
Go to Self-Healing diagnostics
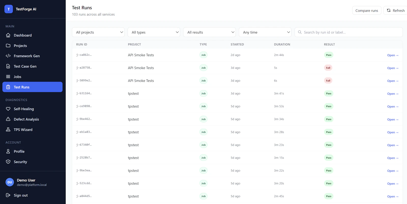33,109
